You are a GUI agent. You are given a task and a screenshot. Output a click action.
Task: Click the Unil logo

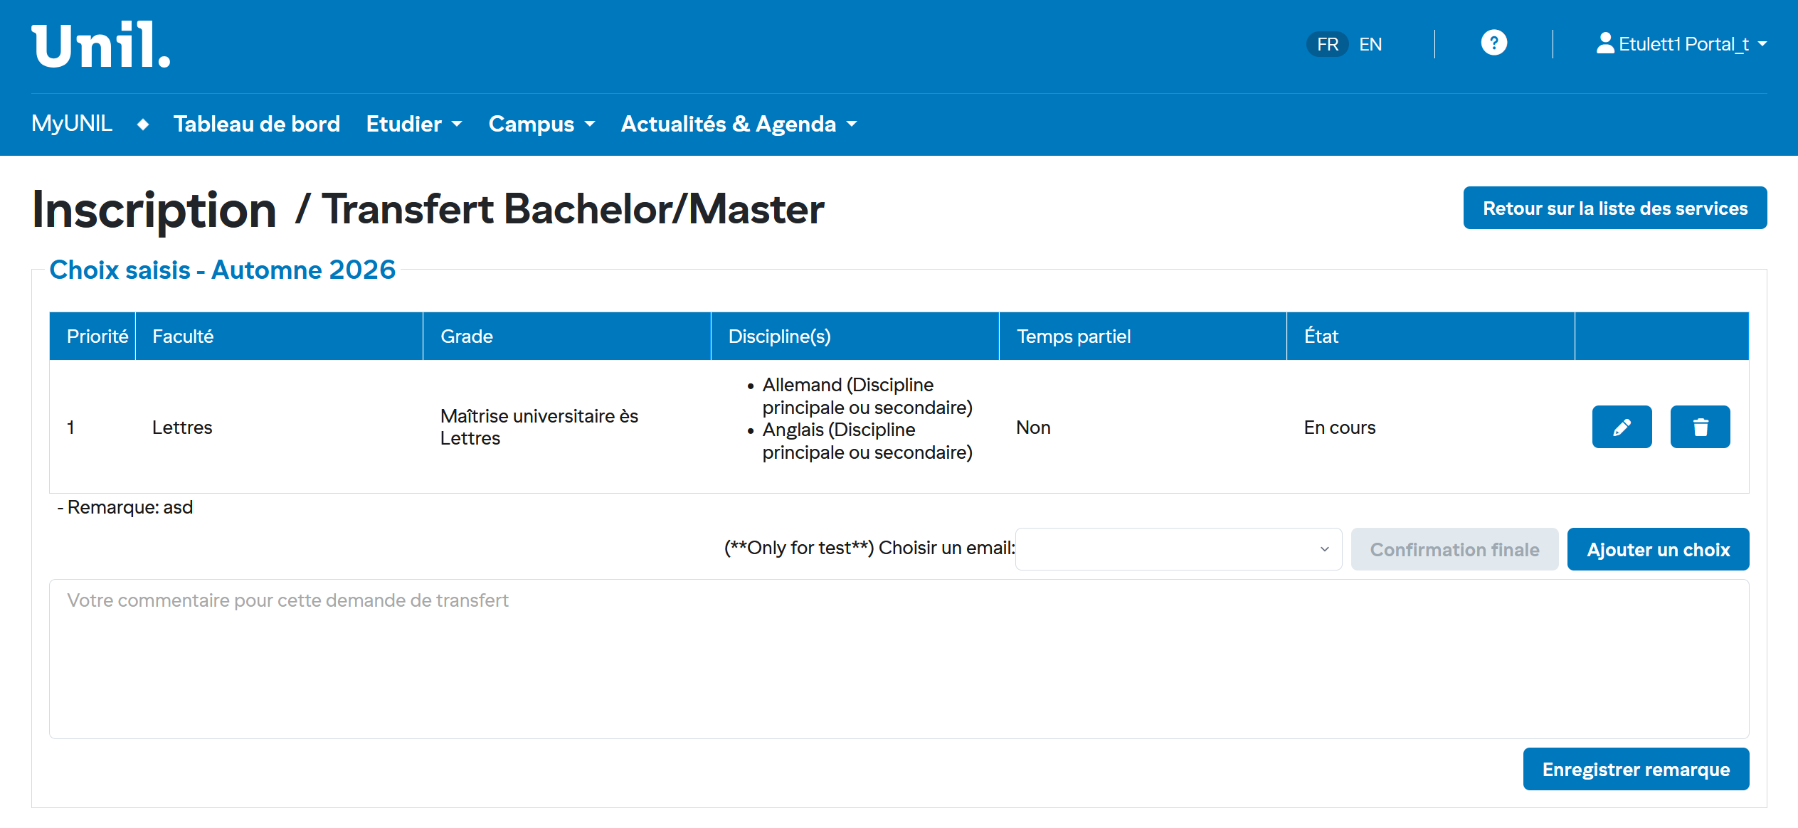(100, 45)
